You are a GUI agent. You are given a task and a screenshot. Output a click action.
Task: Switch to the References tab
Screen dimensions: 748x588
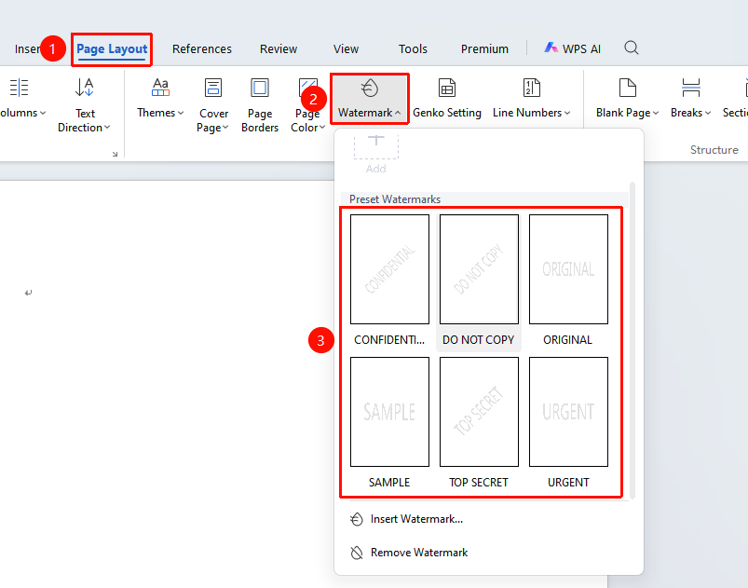[x=202, y=48]
